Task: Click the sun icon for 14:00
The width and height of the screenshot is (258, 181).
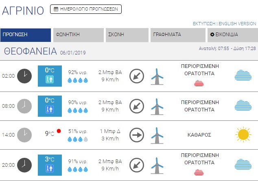Action: coord(243,135)
